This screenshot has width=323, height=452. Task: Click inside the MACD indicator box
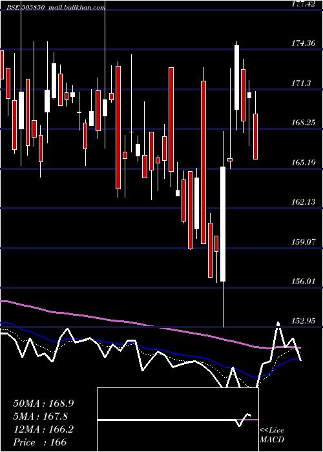[178, 420]
